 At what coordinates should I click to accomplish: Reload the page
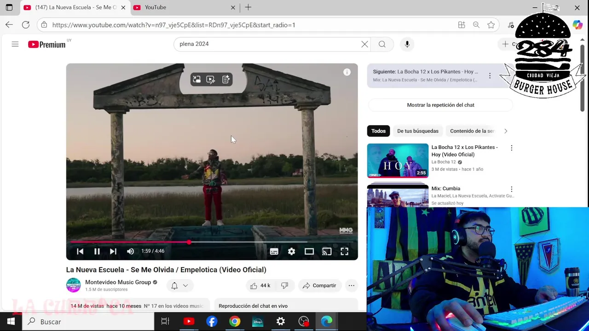point(26,25)
